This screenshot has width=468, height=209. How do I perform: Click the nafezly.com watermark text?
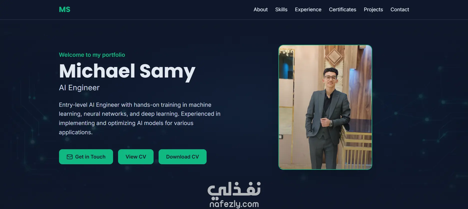point(234,204)
